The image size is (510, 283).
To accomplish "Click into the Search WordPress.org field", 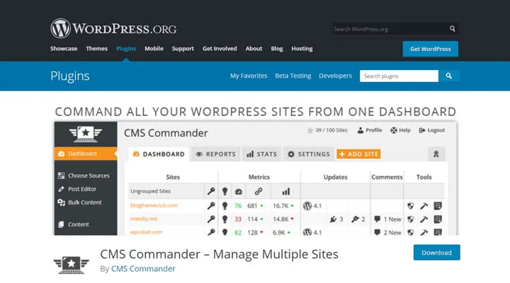I will click(x=390, y=29).
